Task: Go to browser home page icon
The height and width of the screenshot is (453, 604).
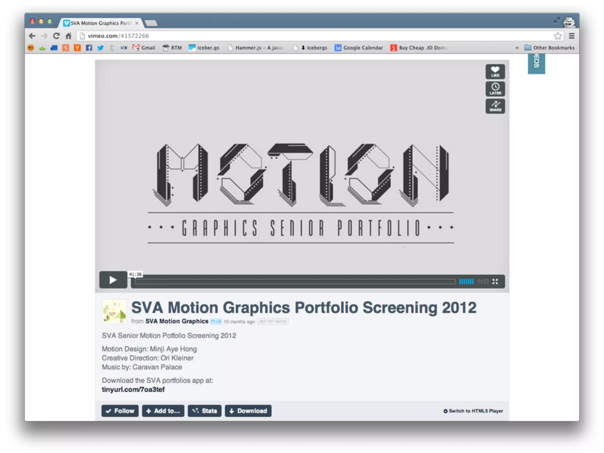Action: [68, 36]
